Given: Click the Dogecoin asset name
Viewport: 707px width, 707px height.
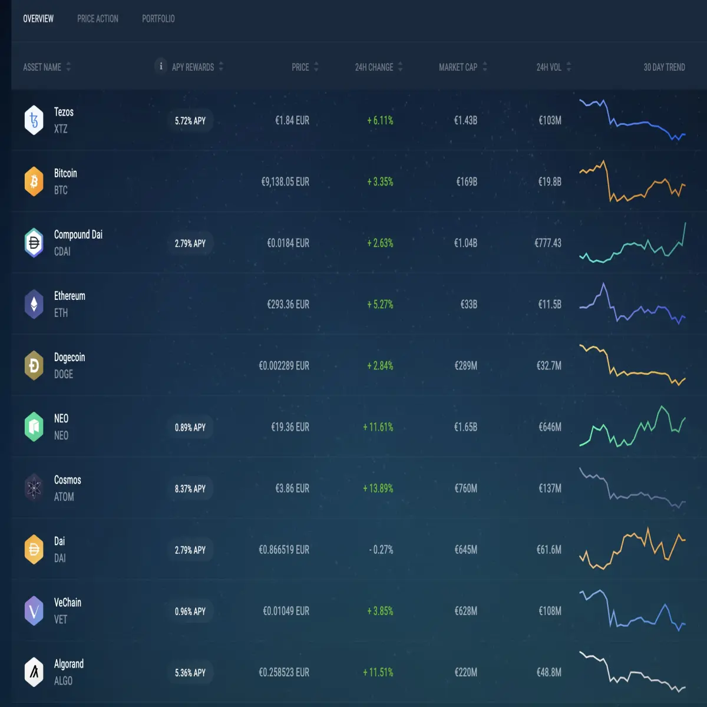Looking at the screenshot, I should tap(70, 358).
